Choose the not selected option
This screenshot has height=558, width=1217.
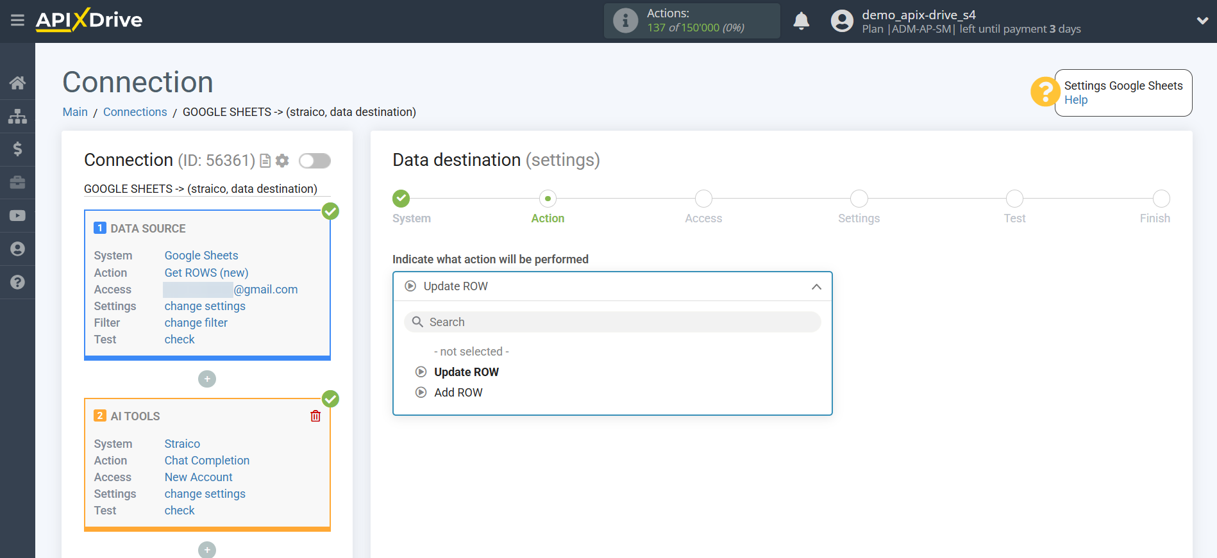click(471, 352)
